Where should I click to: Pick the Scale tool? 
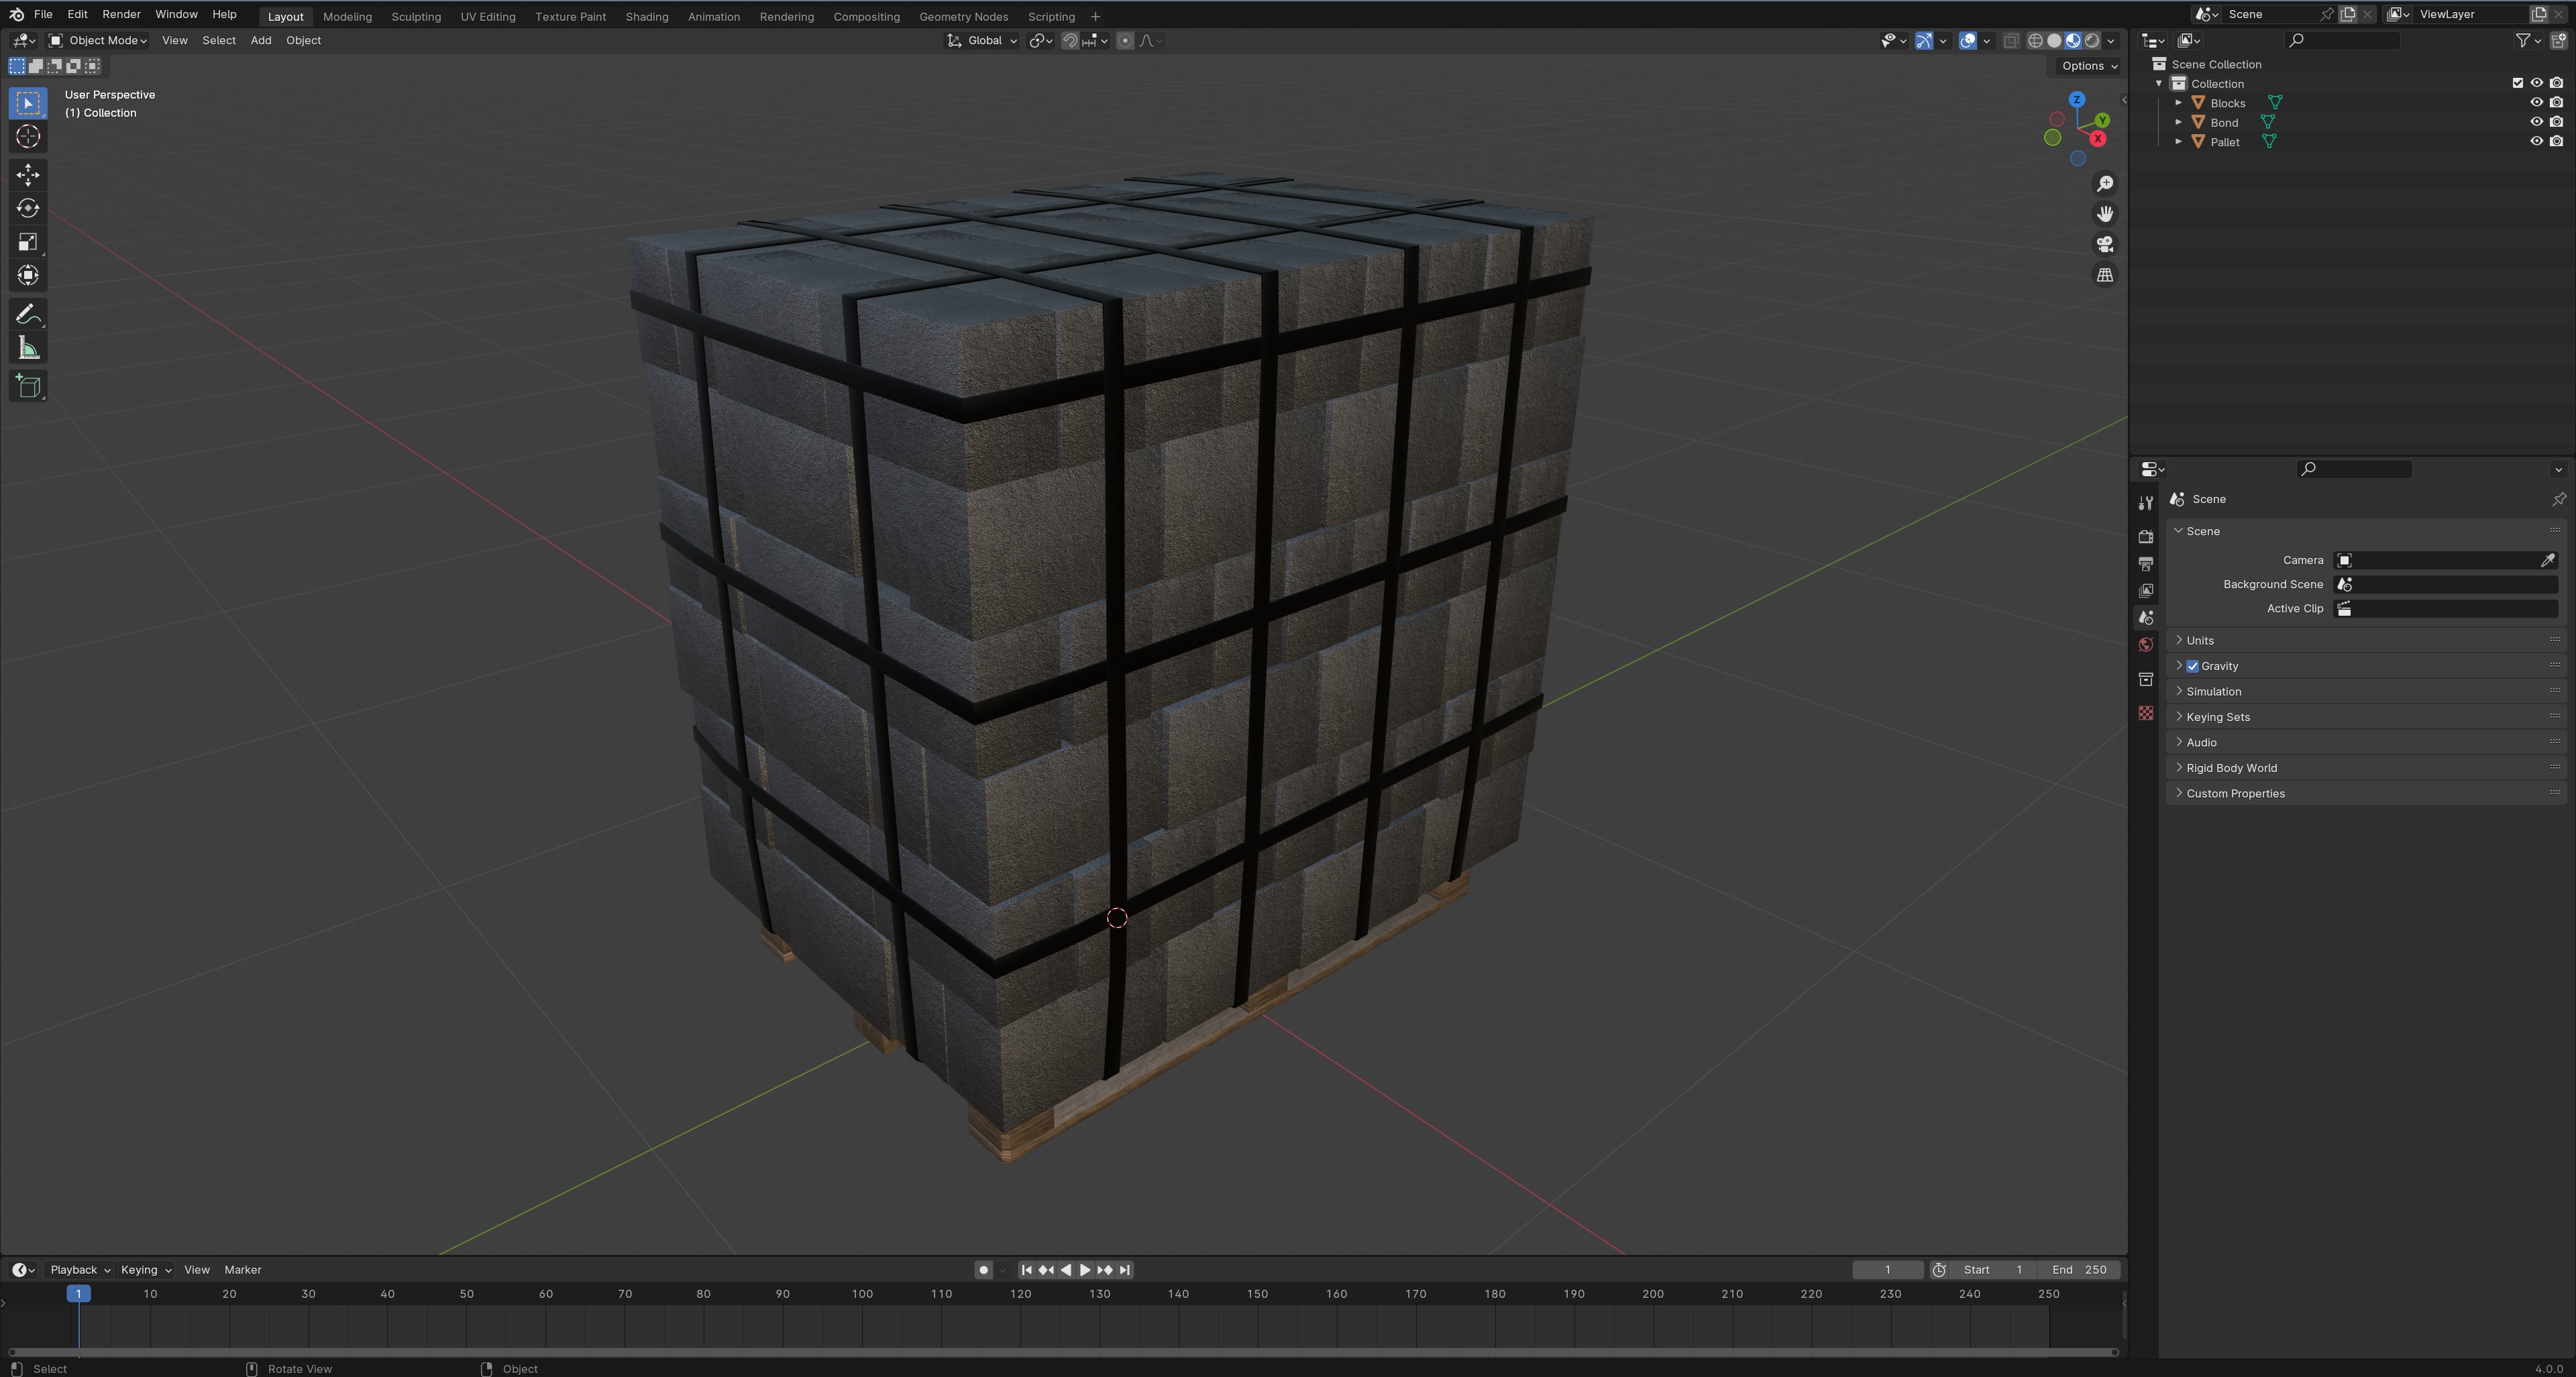click(x=28, y=242)
